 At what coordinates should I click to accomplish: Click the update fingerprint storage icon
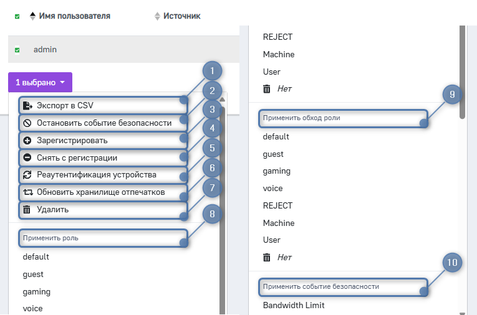pyautogui.click(x=27, y=192)
